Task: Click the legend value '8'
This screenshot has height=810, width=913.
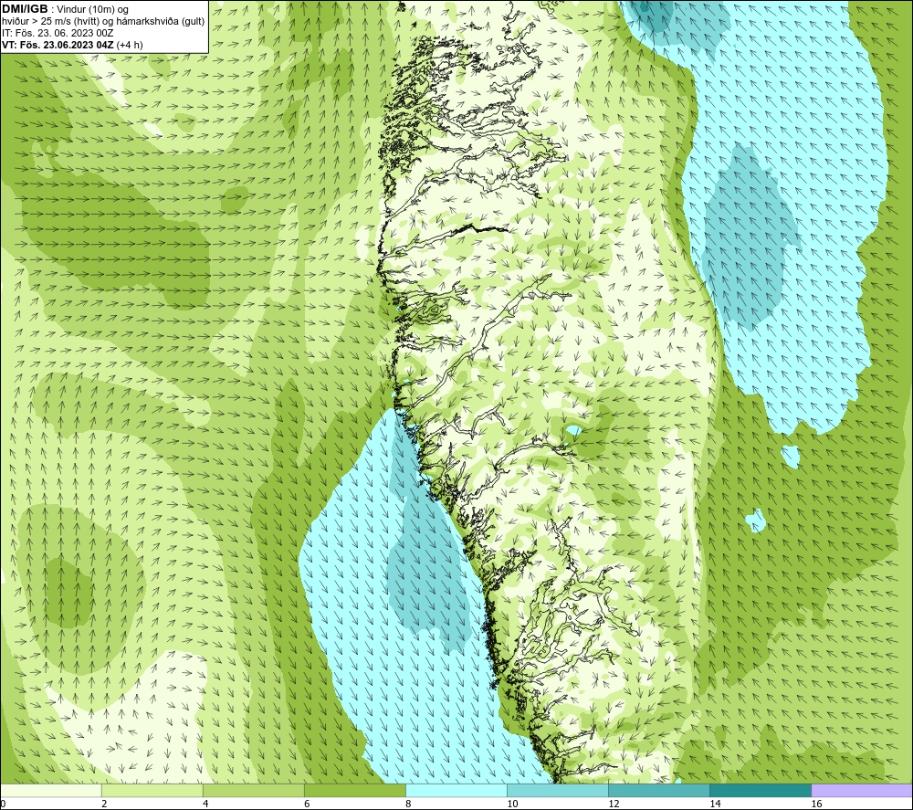Action: pyautogui.click(x=408, y=804)
